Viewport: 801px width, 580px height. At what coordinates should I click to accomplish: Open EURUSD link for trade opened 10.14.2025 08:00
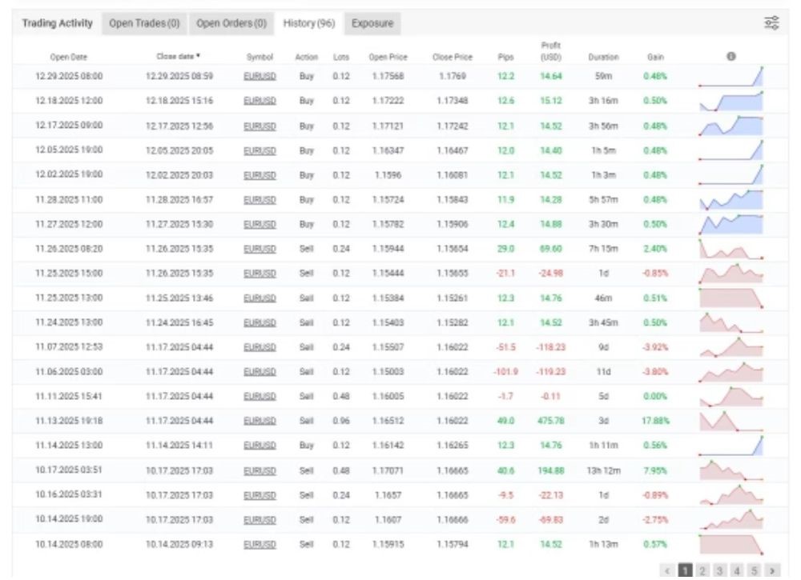coord(260,544)
